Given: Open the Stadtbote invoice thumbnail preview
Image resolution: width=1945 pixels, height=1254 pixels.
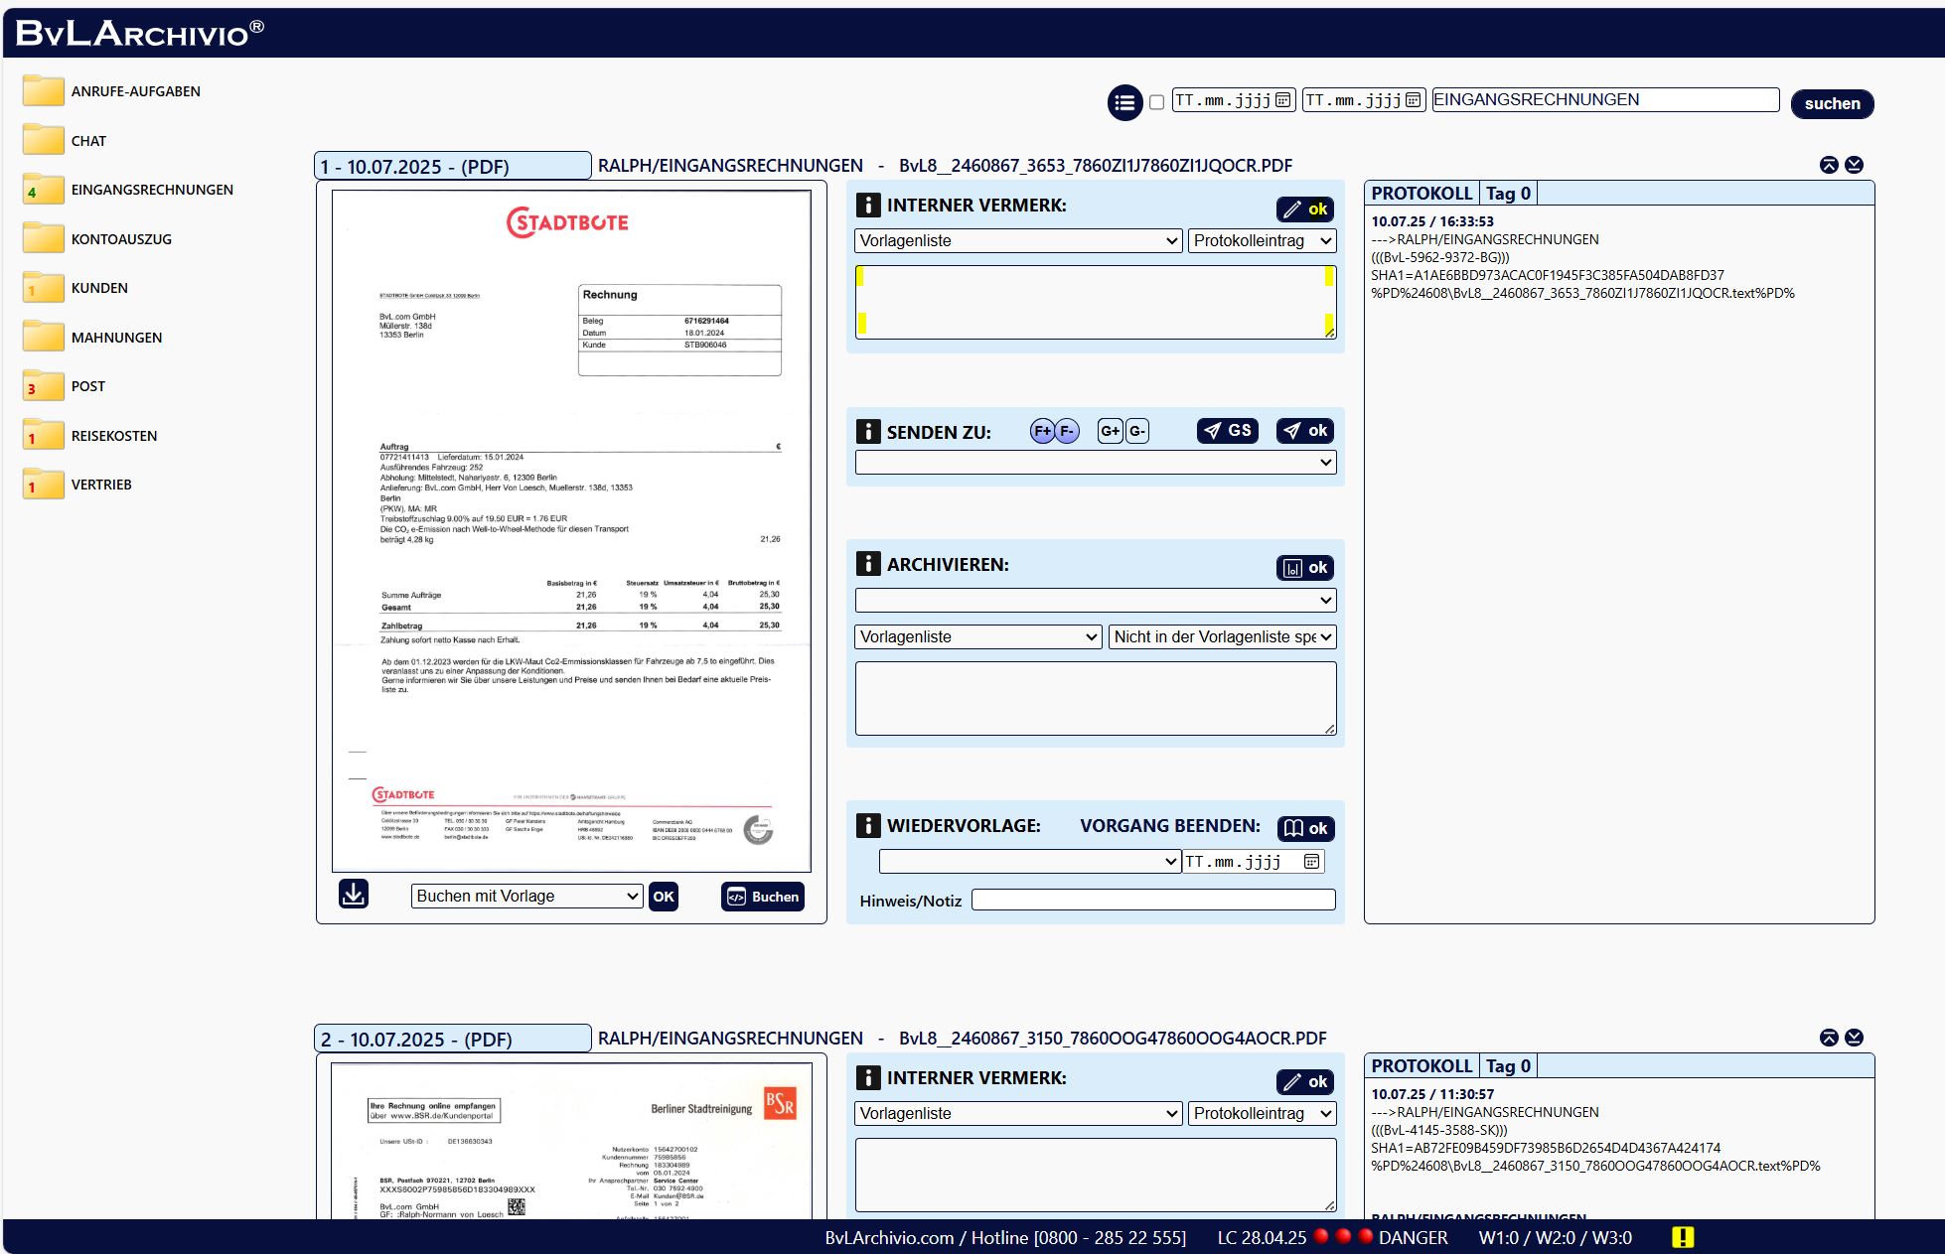Looking at the screenshot, I should click(x=571, y=531).
